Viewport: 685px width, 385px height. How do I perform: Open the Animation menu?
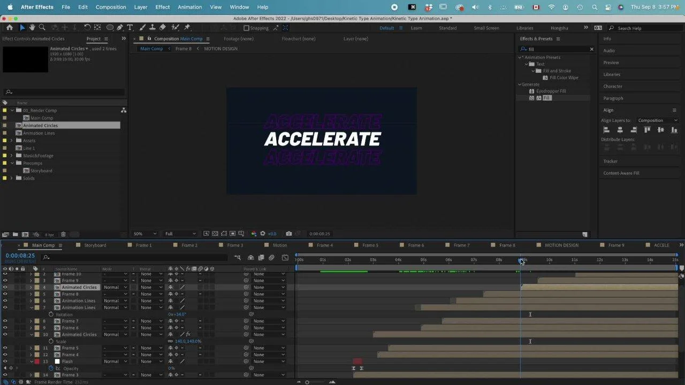[x=189, y=7]
